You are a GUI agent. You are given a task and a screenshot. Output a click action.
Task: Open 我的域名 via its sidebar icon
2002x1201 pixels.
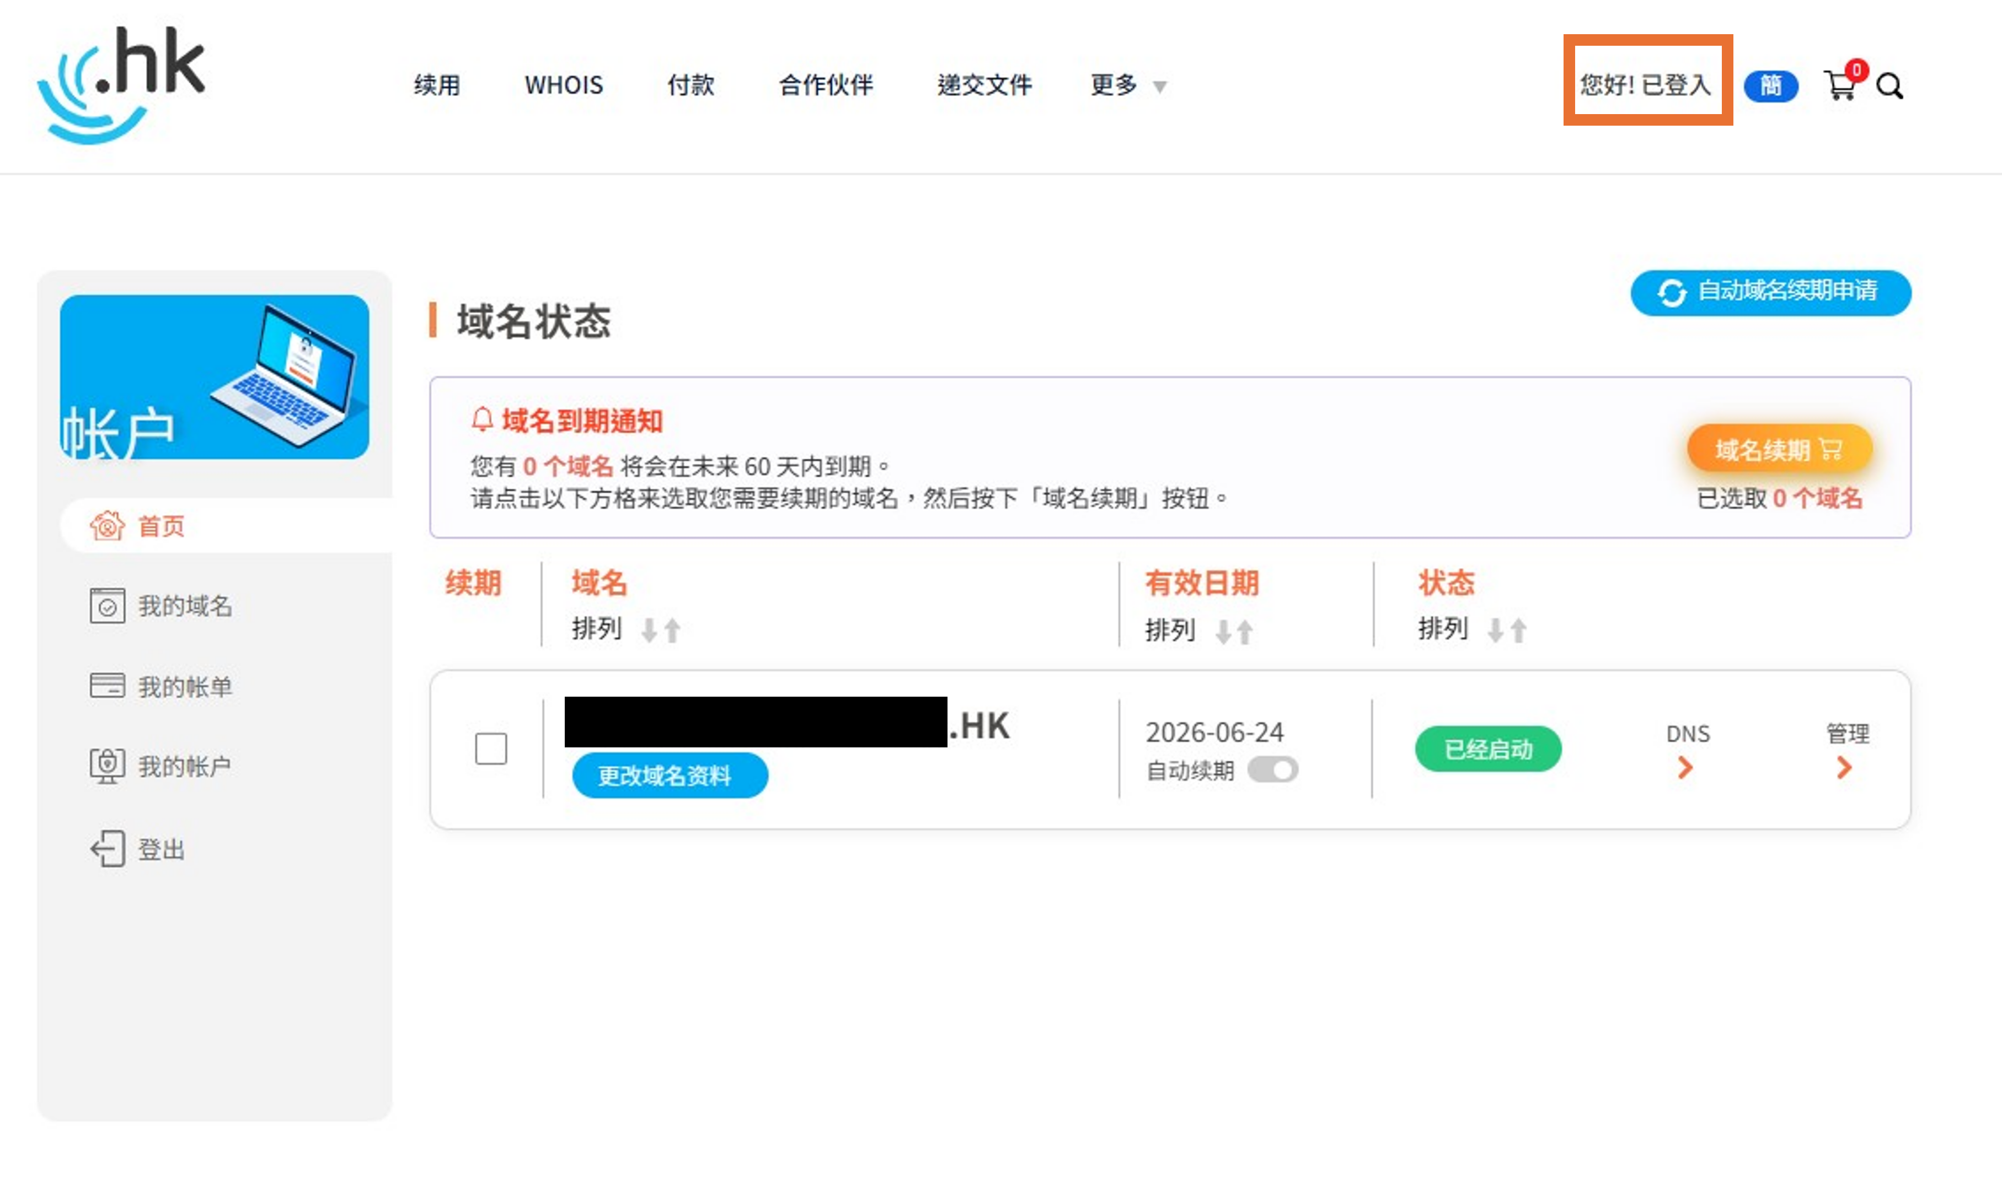[107, 605]
